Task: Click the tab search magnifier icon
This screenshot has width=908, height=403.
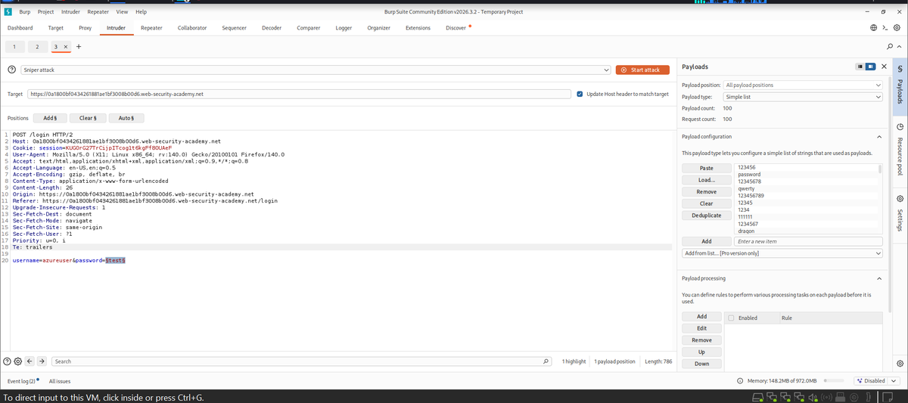Action: pos(890,47)
